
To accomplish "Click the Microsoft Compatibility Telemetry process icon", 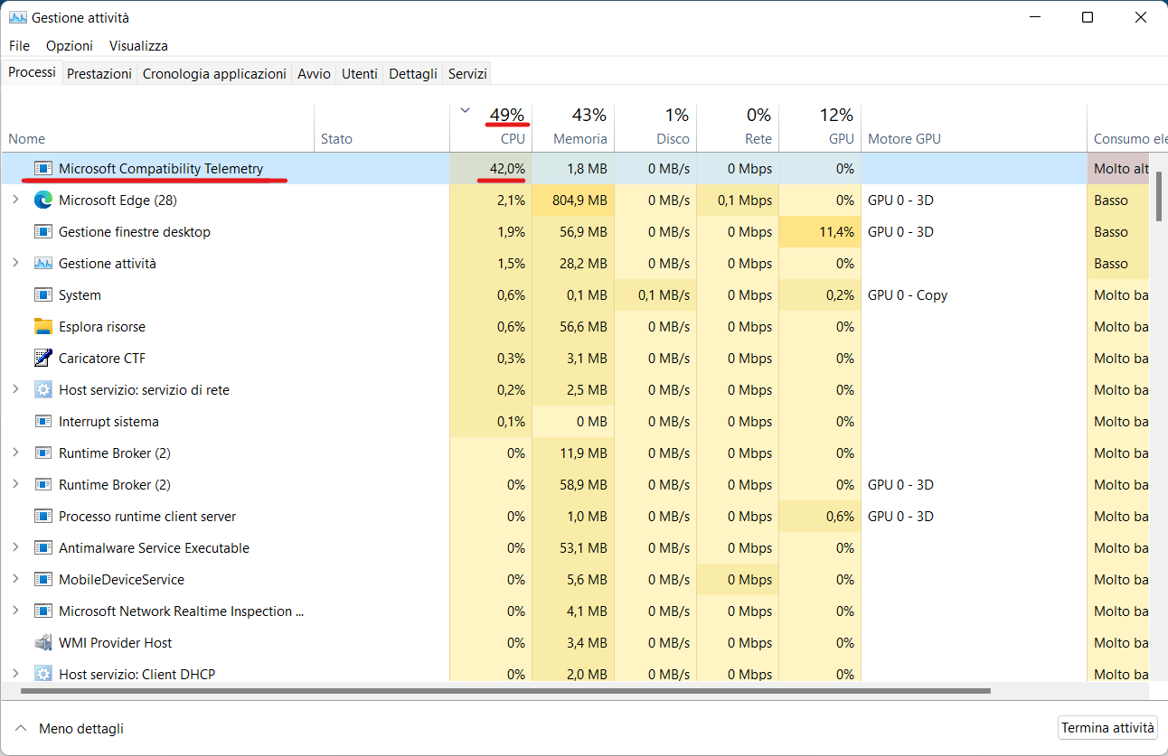I will 42,168.
